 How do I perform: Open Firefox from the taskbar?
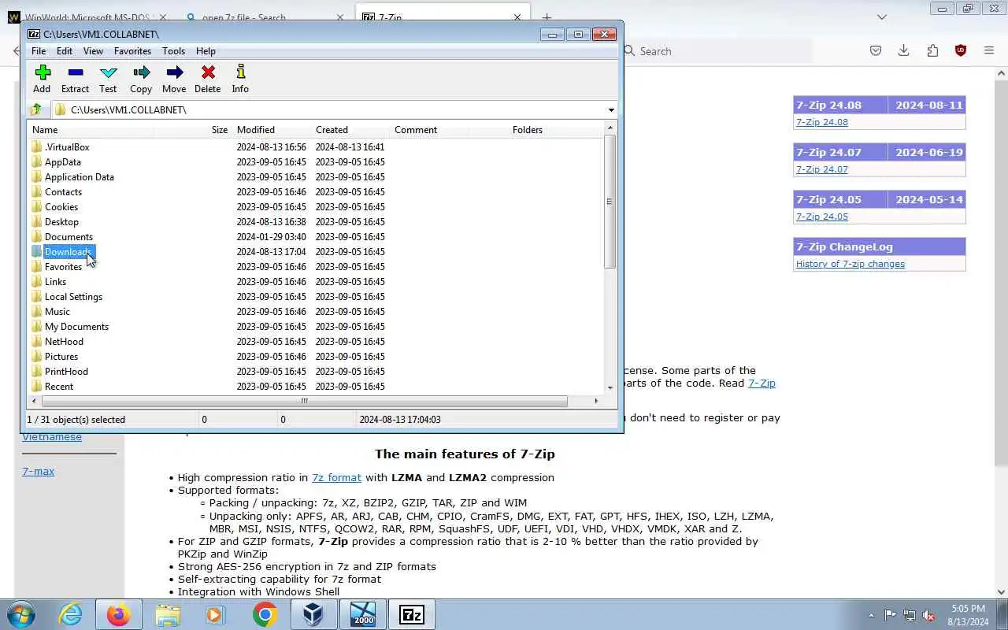[118, 614]
